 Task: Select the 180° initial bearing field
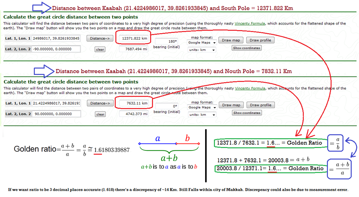tap(167, 41)
